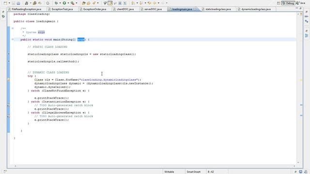Click lower blue task mark in overview ruler

301,116
